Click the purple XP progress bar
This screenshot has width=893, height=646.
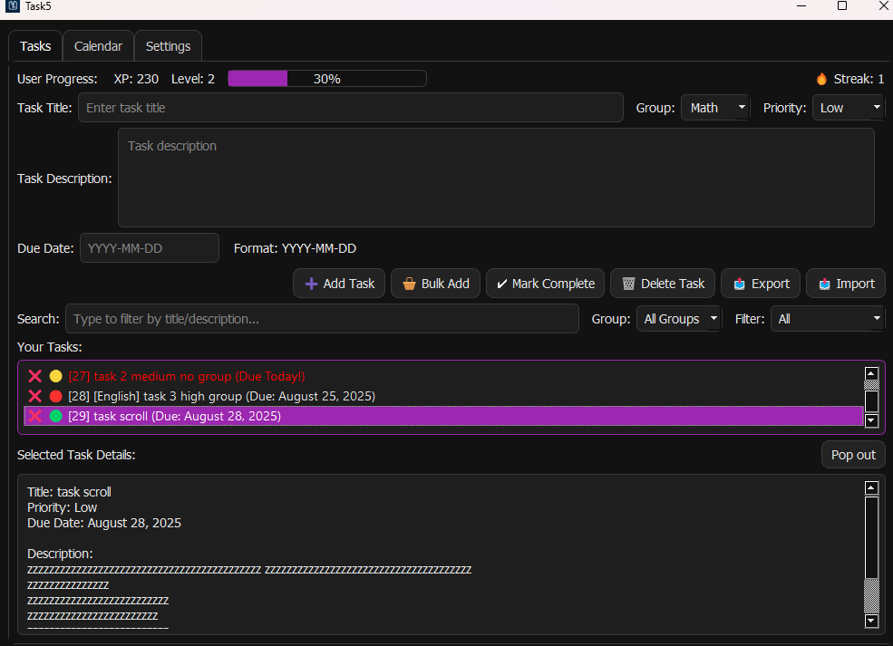(x=326, y=79)
